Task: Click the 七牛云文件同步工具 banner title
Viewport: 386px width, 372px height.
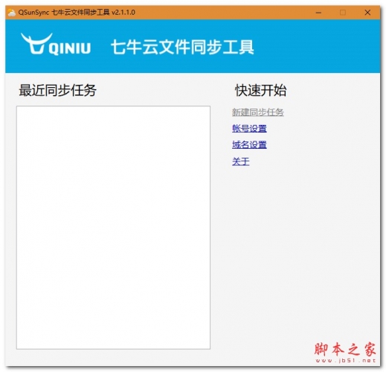Action: pos(182,47)
